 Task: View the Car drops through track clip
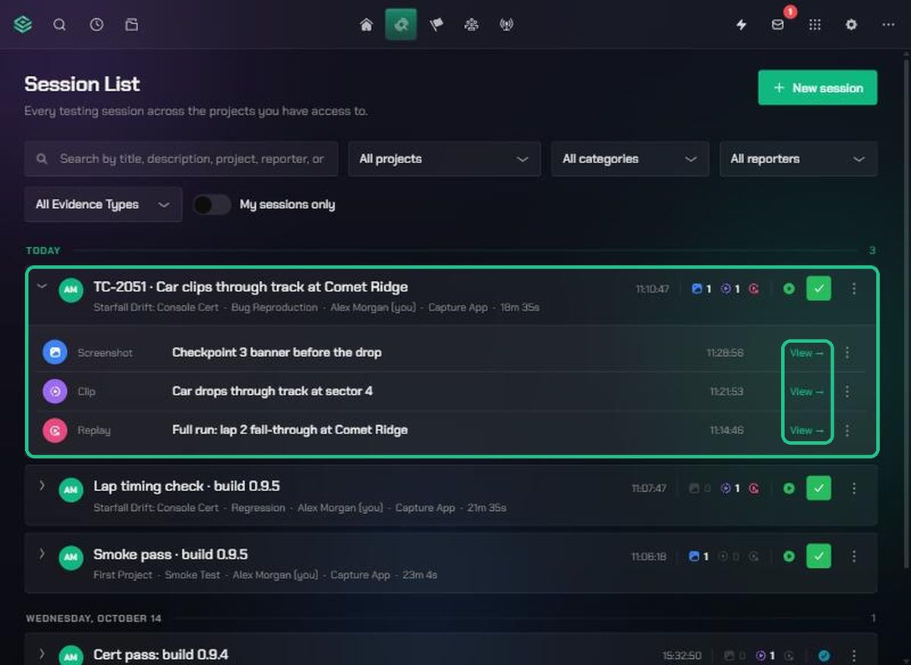click(806, 392)
